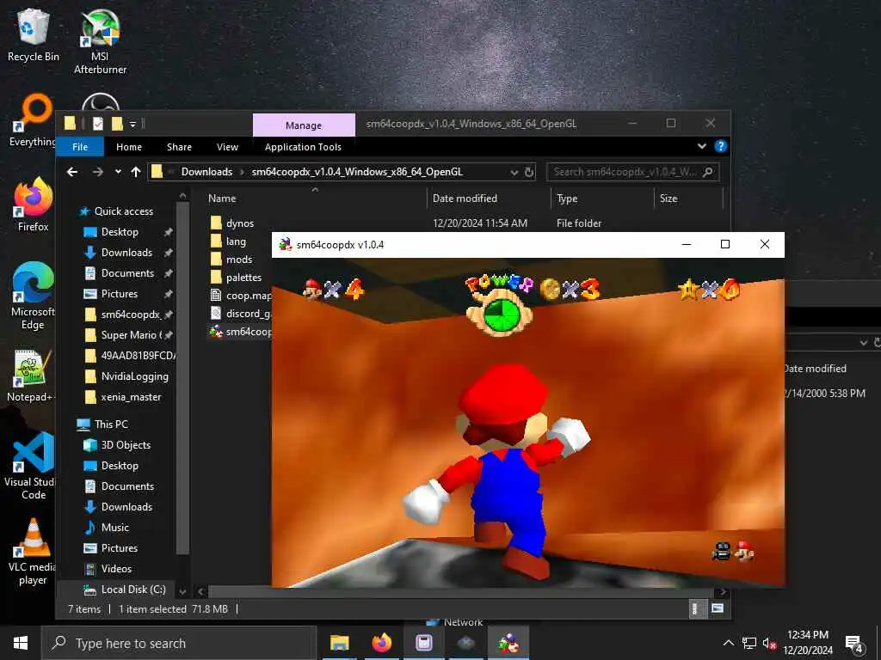Open Firefox from the taskbar
881x660 pixels.
click(381, 643)
